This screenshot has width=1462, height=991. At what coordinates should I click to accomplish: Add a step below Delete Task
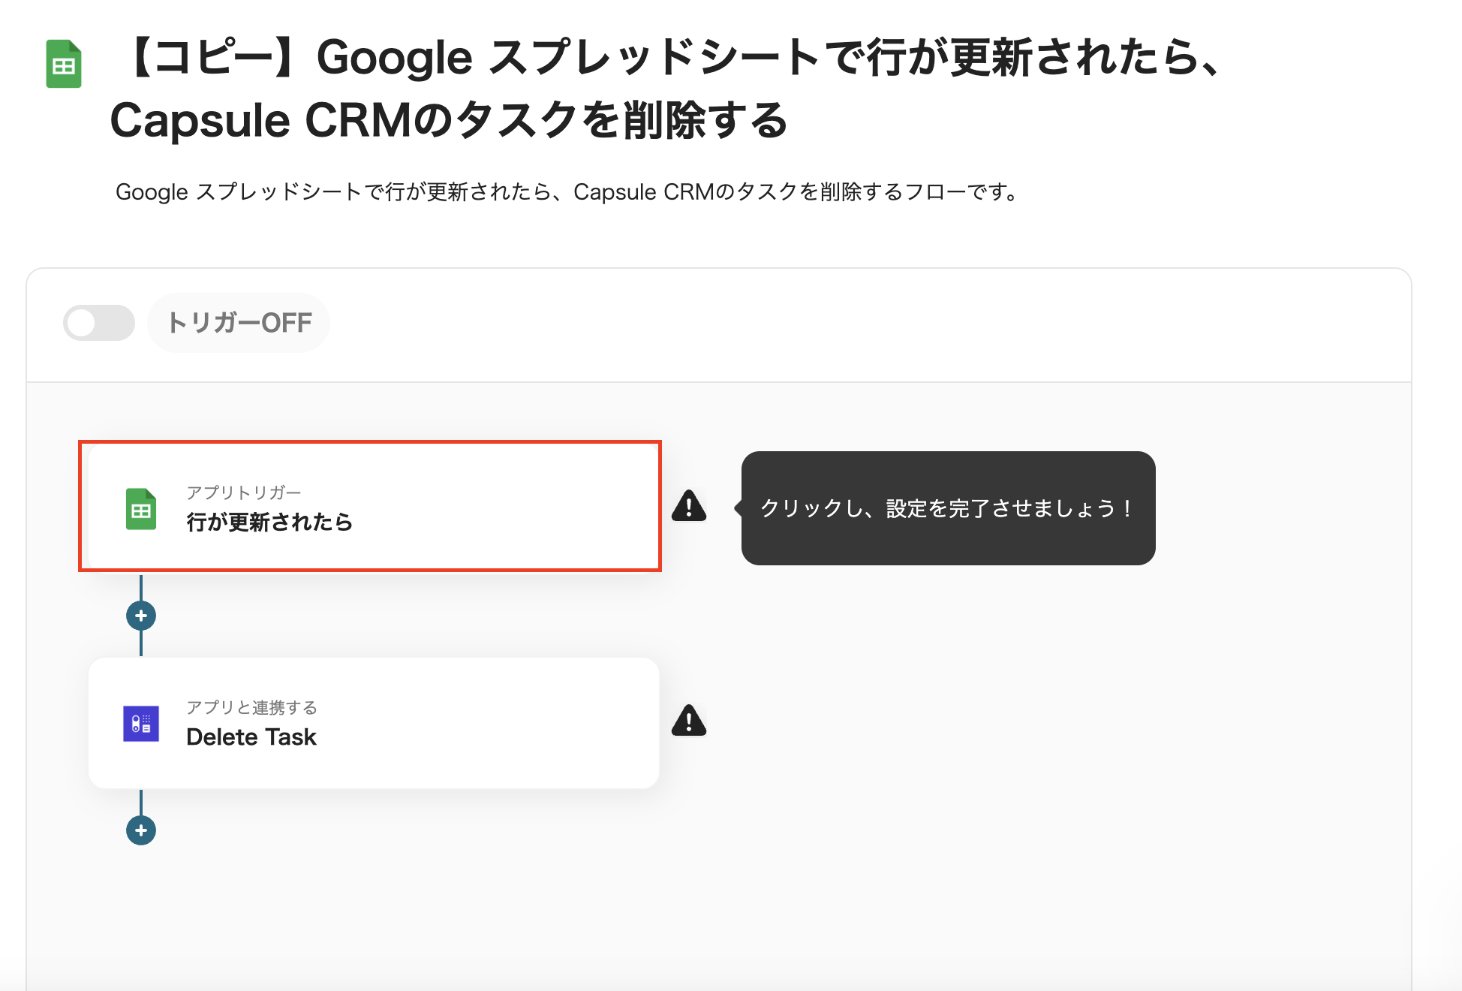pos(141,830)
